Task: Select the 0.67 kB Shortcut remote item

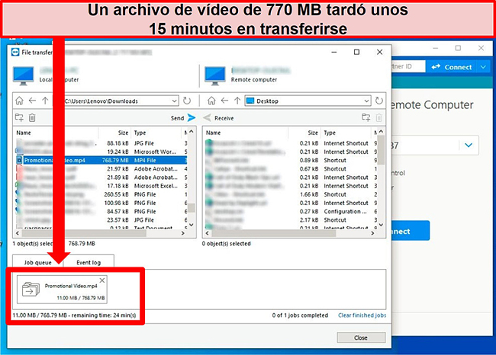Action: click(x=291, y=168)
